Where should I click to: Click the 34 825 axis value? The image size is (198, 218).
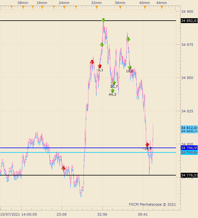187,111
